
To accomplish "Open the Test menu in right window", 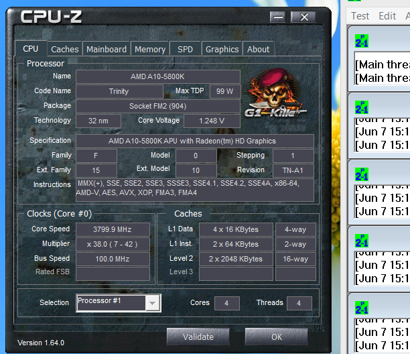I will point(360,16).
